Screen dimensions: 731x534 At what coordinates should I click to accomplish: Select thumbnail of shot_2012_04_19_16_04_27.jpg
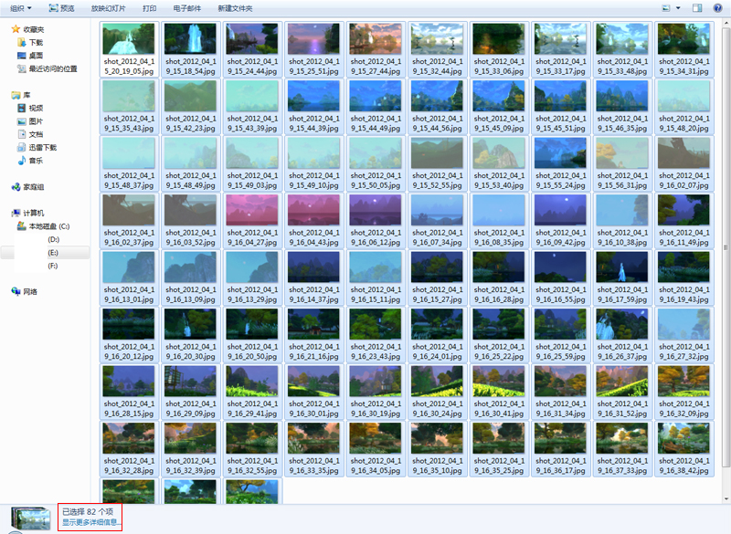[x=252, y=210]
